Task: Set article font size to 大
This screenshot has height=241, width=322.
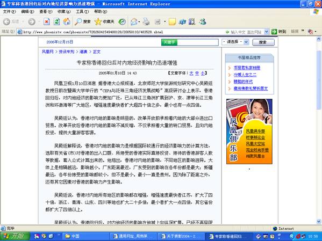Action: click(x=191, y=73)
